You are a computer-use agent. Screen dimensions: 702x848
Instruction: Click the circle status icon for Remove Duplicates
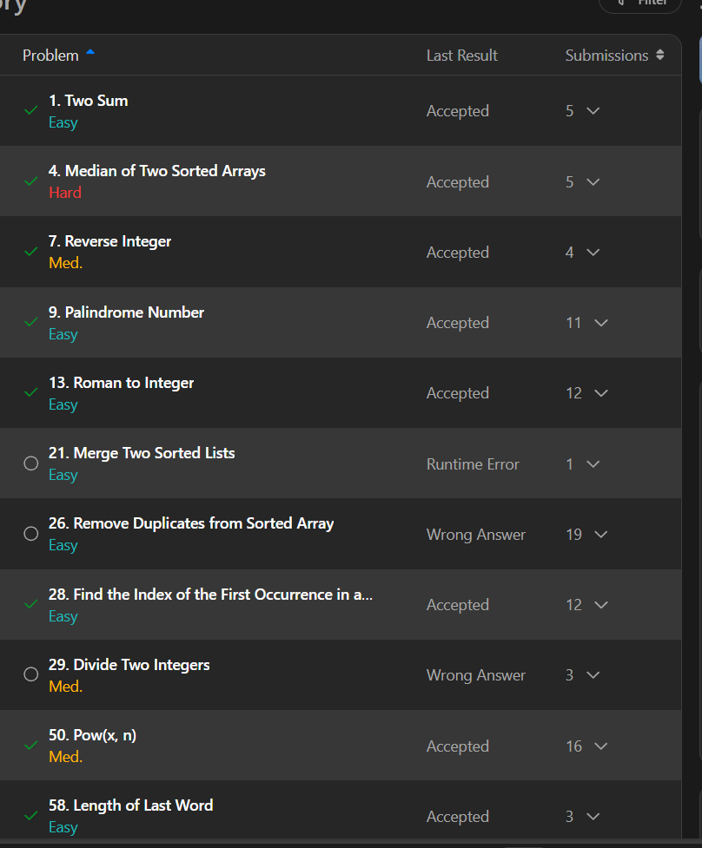[x=31, y=534]
